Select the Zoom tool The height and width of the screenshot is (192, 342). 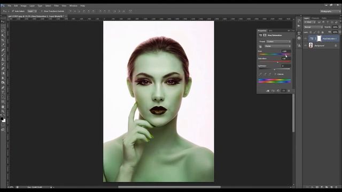pos(3,111)
